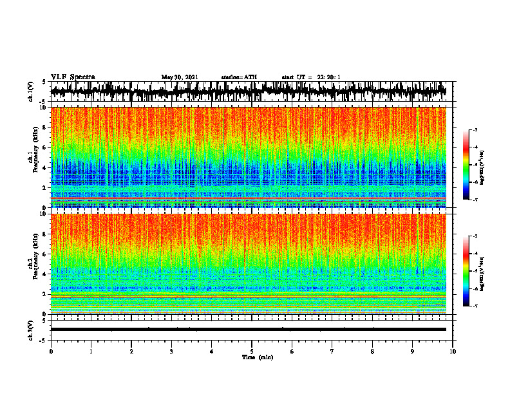510x394 pixels.
Task: Select the "start UT = 22:20:1" header text
Action: pyautogui.click(x=311, y=77)
